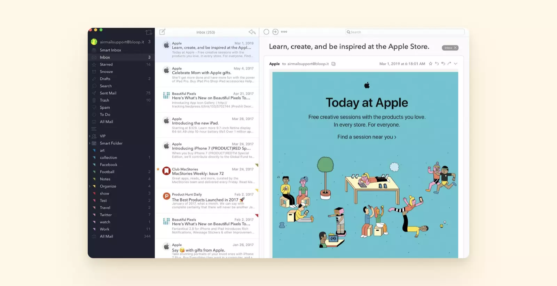Image resolution: width=557 pixels, height=286 pixels.
Task: Expand the Smart Folder group arrow
Action: tap(89, 143)
